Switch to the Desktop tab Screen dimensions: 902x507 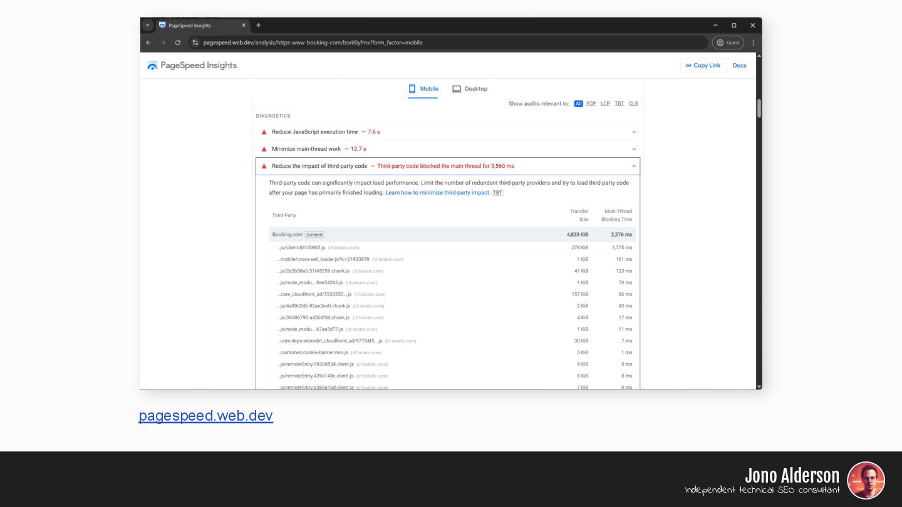(470, 89)
